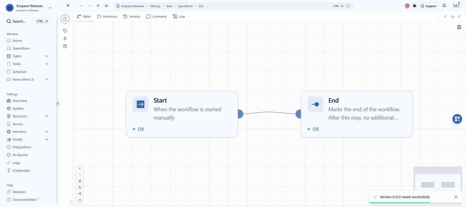The width and height of the screenshot is (466, 207).
Task: Open the Versions tab
Action: (x=132, y=17)
